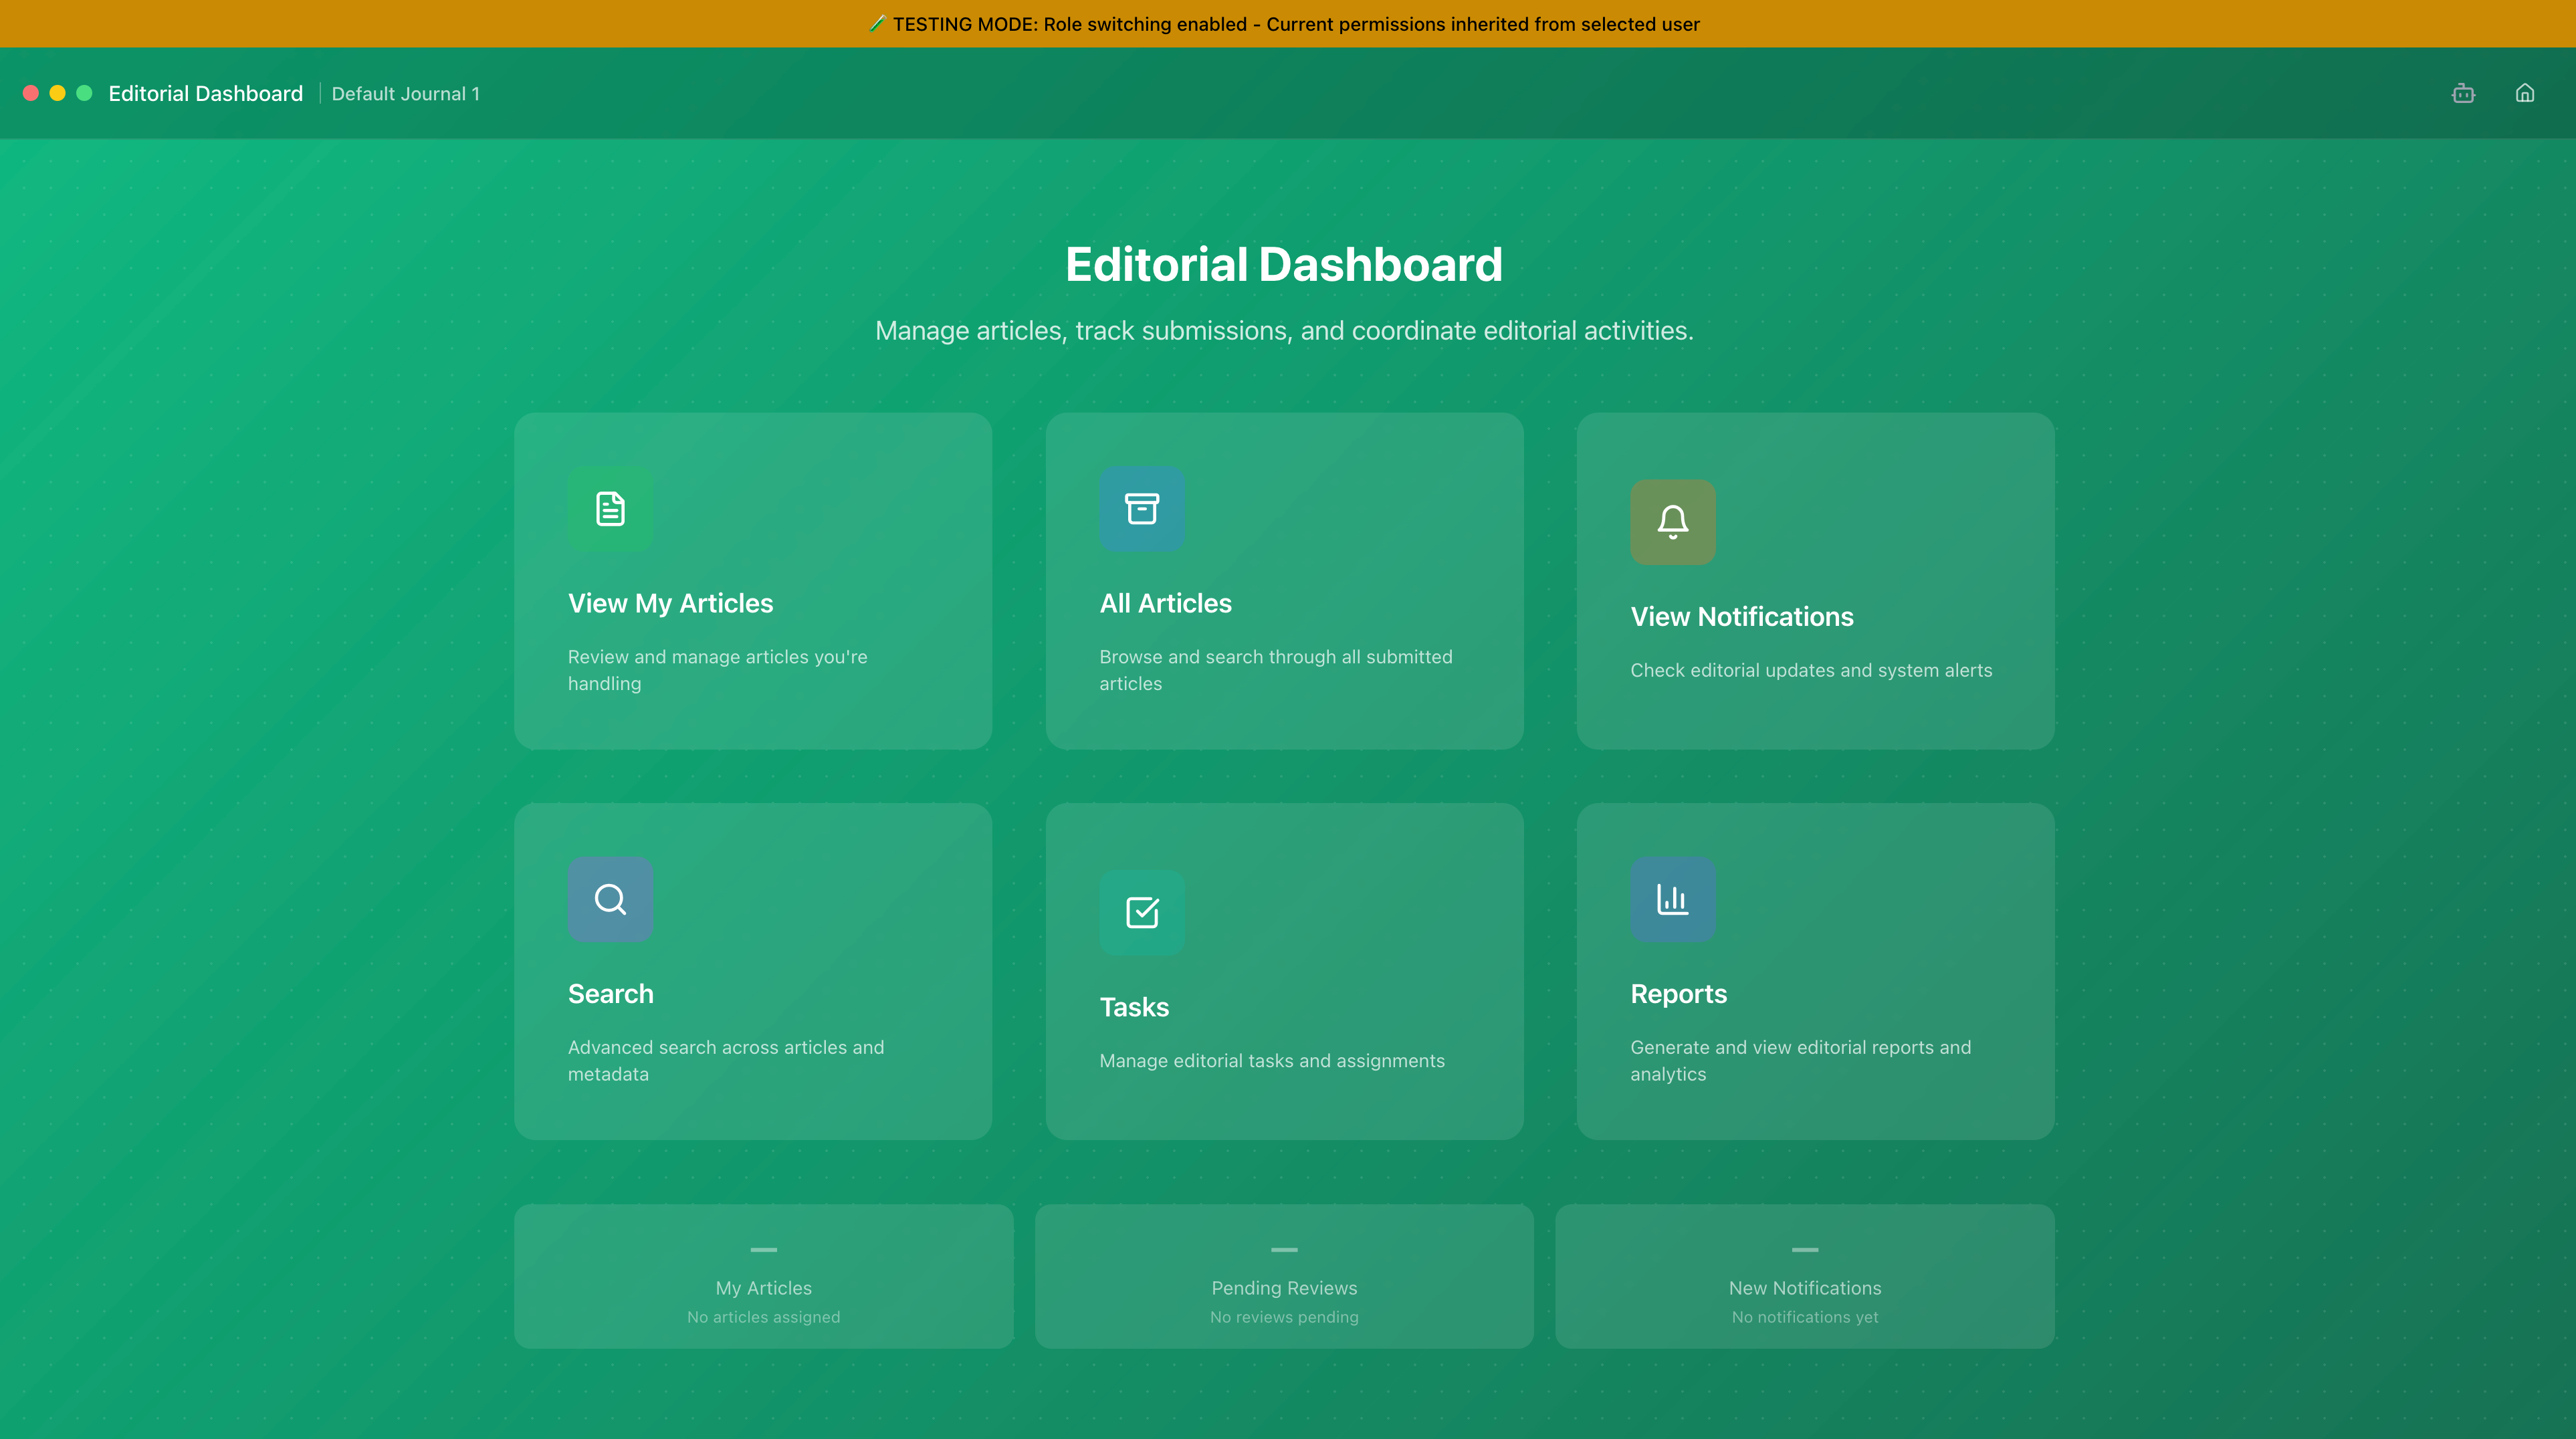This screenshot has width=2576, height=1439.
Task: Click the green maximize window dot
Action: (85, 93)
